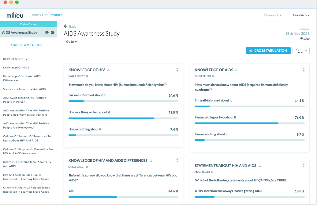The image size is (317, 205).
Task: Expand the Go to dropdown
Action: 71,42
